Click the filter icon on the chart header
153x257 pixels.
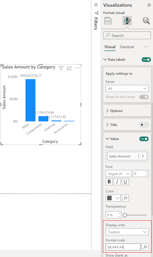(x=61, y=68)
